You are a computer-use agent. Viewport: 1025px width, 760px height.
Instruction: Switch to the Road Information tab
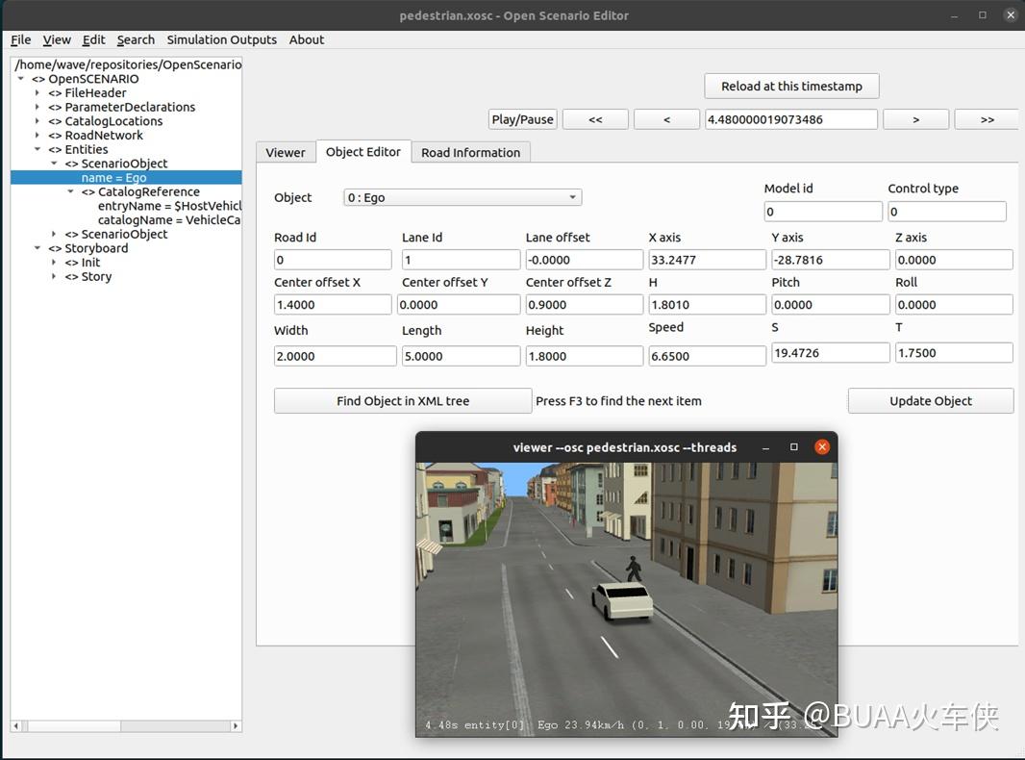[x=470, y=152]
